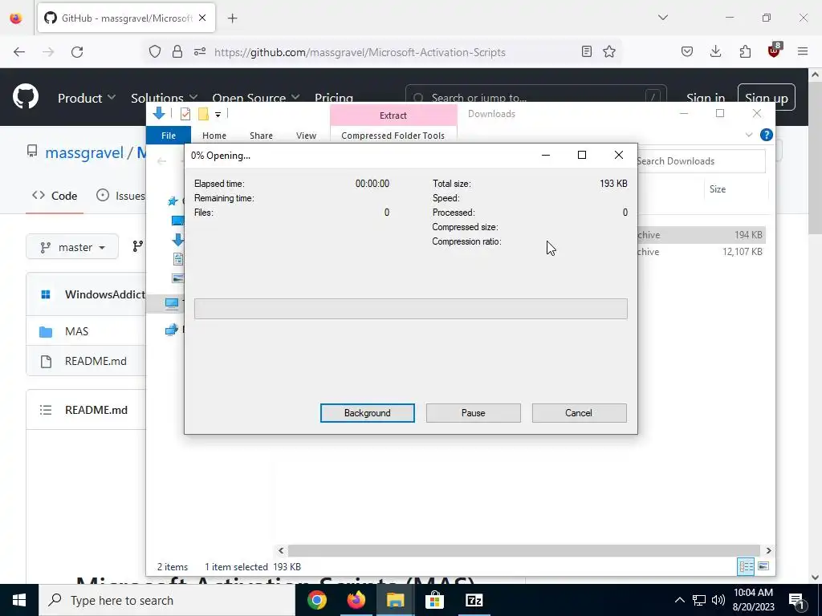Pause the 7-Zip opening operation

pyautogui.click(x=473, y=413)
